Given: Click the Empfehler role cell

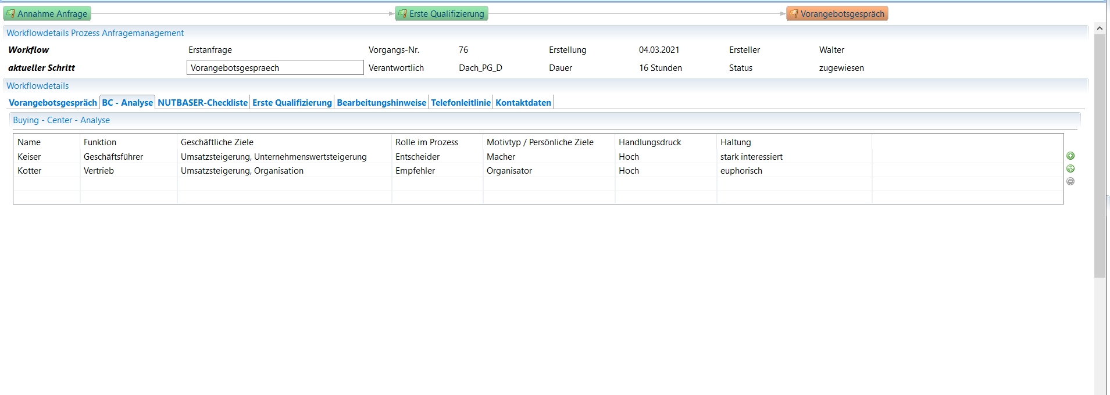Looking at the screenshot, I should point(437,171).
